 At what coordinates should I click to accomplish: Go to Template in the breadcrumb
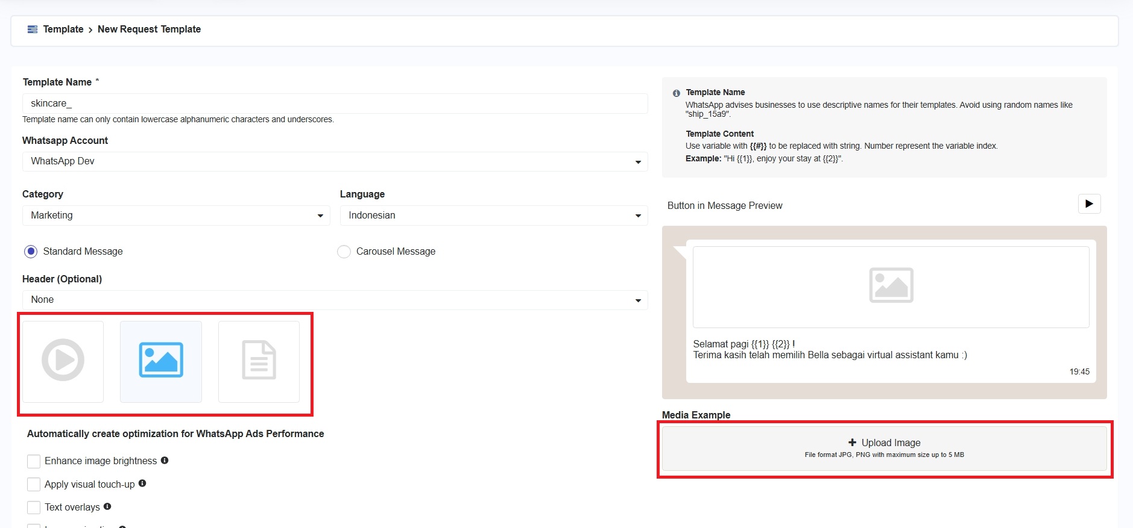coord(63,30)
